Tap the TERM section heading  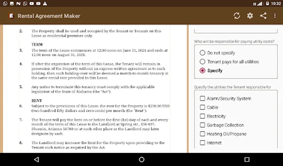point(37,44)
